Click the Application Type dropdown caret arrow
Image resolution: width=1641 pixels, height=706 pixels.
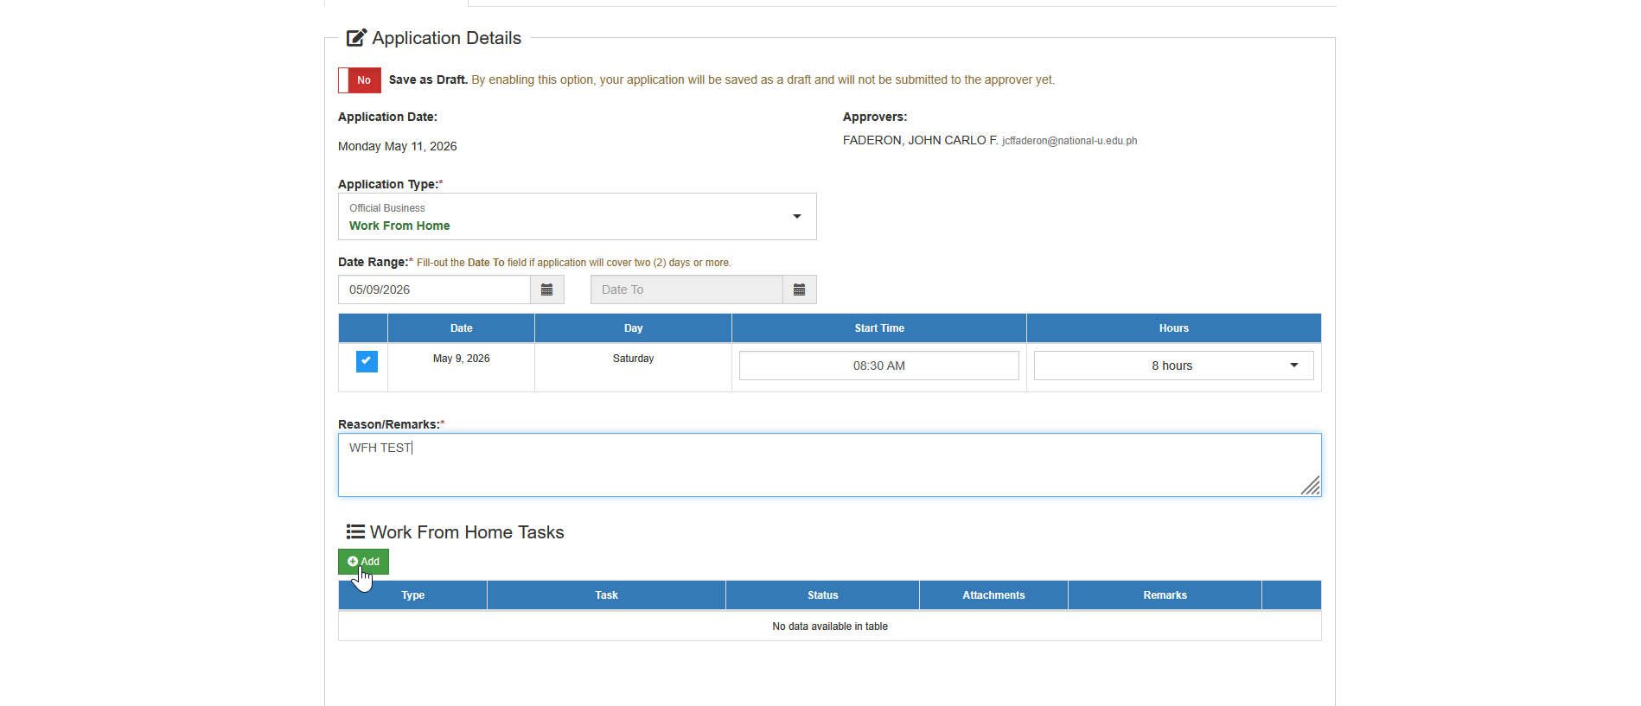coord(797,216)
